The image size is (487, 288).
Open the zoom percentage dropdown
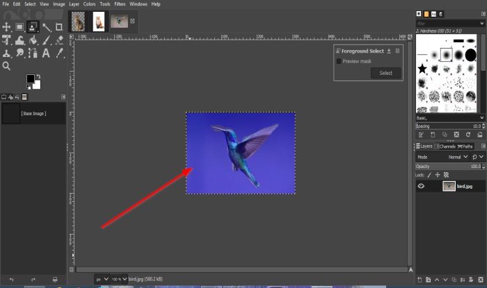pos(119,279)
